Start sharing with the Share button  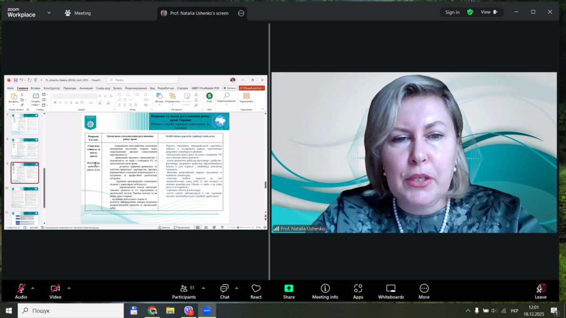pos(289,292)
